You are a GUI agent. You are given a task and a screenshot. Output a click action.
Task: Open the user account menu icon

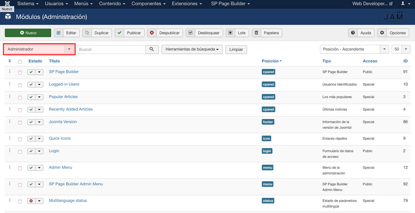pyautogui.click(x=405, y=4)
